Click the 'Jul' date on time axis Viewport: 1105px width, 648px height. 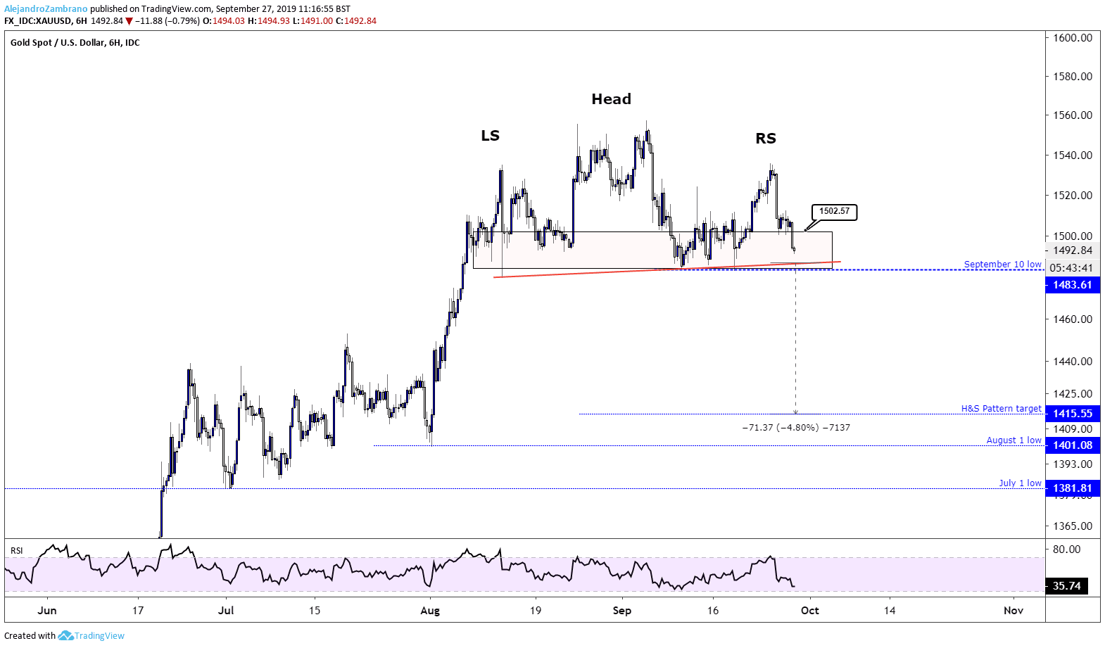click(226, 611)
